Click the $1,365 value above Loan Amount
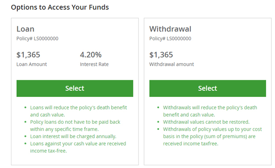275x168 pixels. tap(28, 55)
